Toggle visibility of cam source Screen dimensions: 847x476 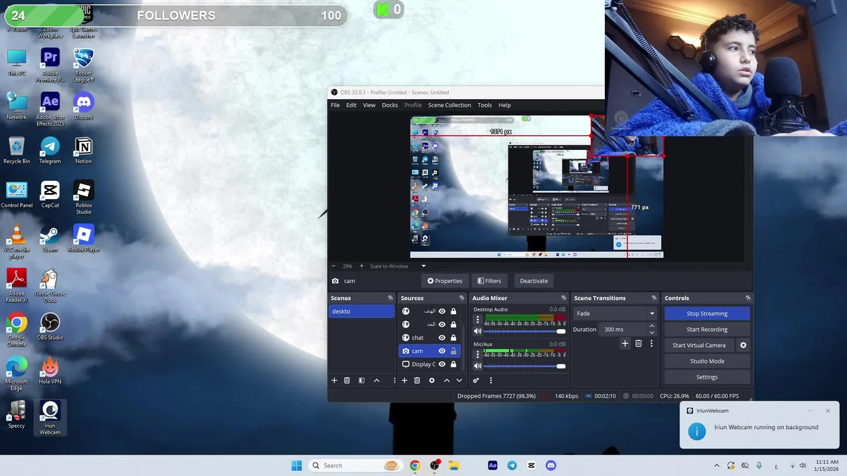pyautogui.click(x=442, y=351)
